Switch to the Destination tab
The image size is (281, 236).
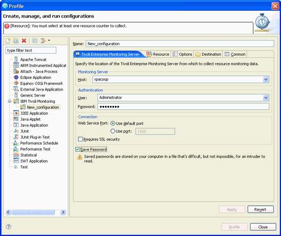(x=208, y=54)
